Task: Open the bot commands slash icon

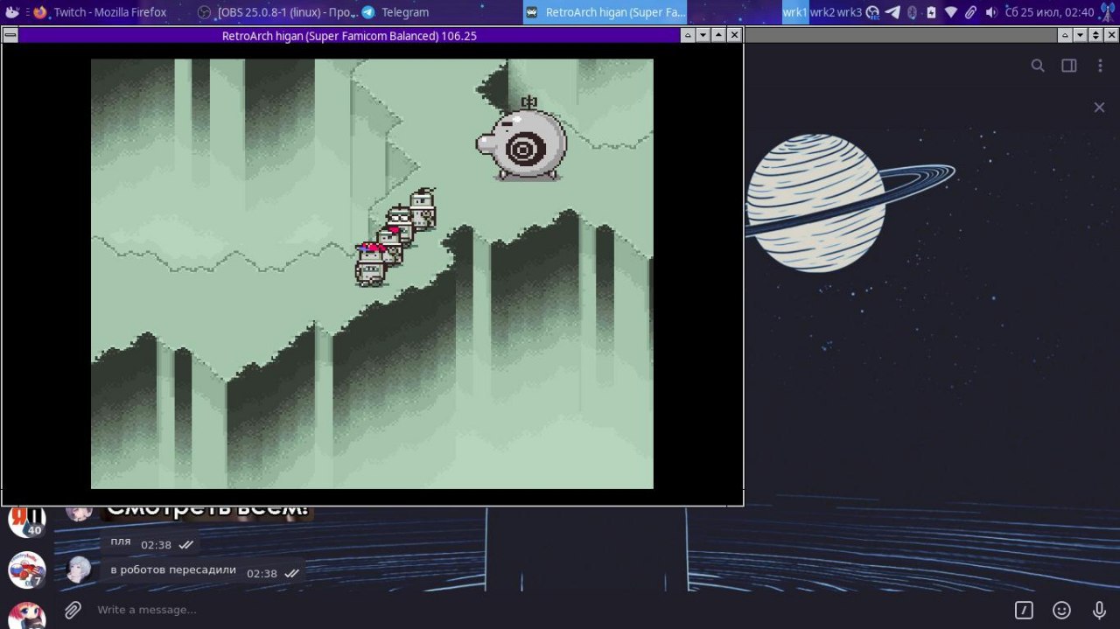Action: click(1024, 610)
